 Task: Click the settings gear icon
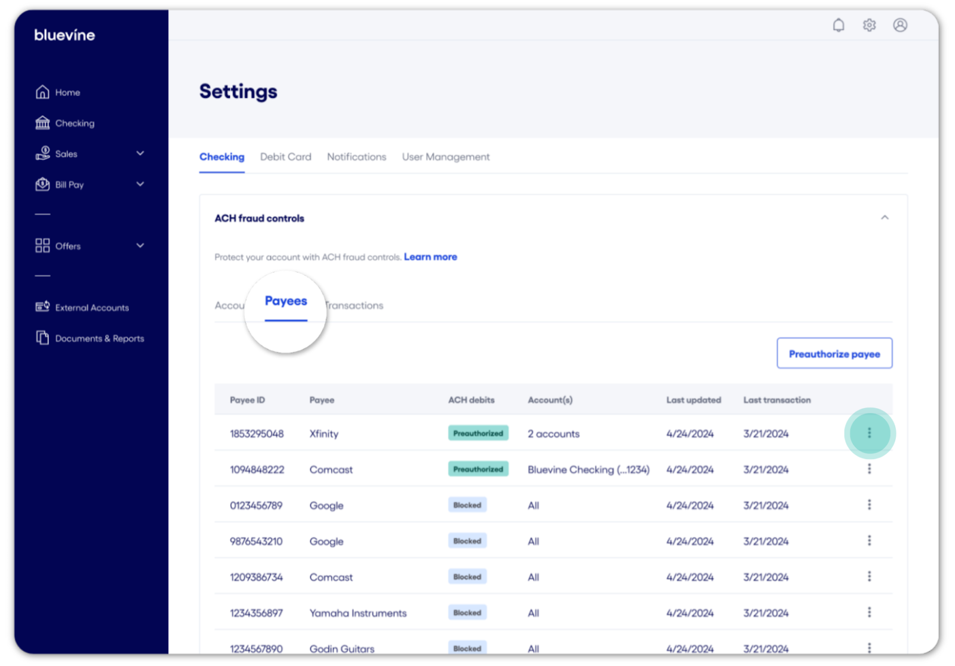(x=869, y=25)
